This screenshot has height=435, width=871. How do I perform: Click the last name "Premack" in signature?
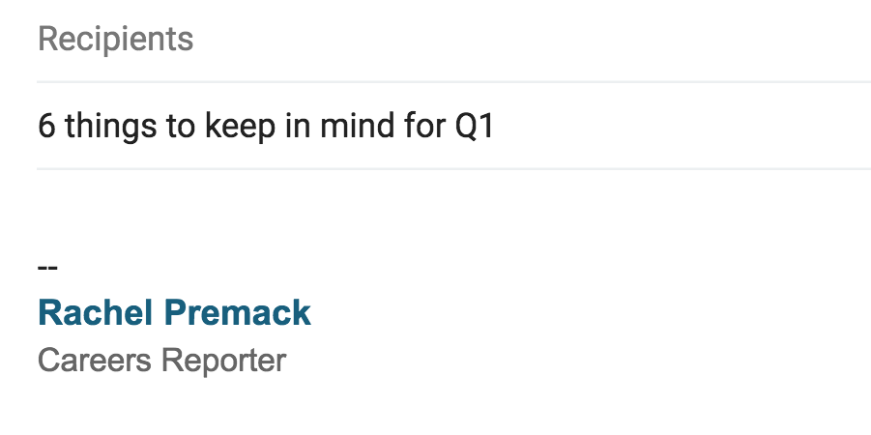click(236, 313)
